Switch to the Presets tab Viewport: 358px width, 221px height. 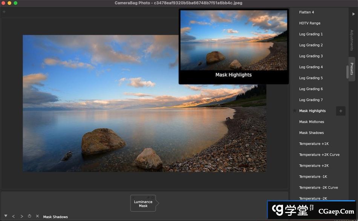coord(352,69)
